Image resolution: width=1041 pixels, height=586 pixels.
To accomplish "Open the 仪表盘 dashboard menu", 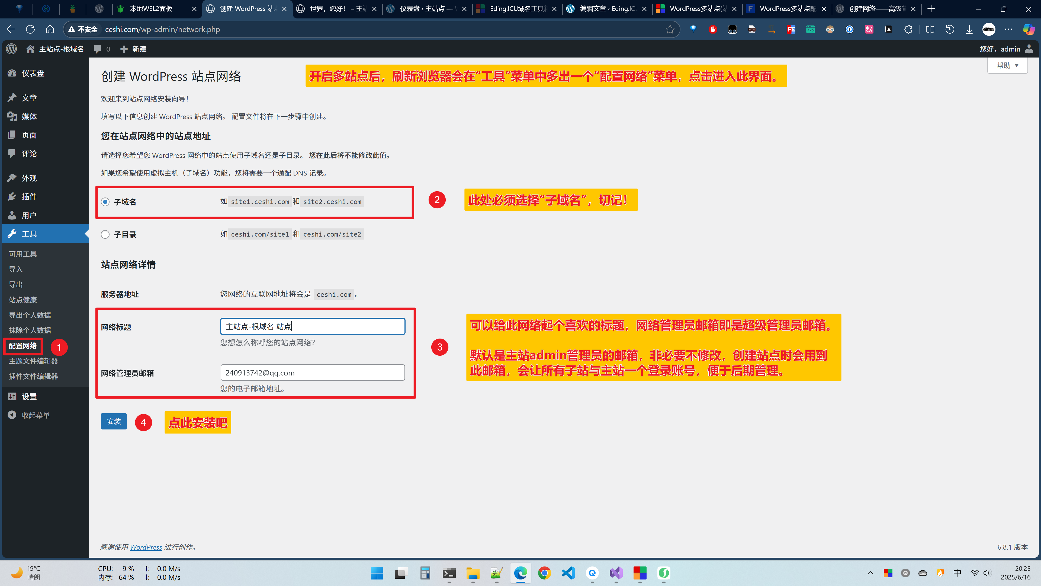I will pyautogui.click(x=45, y=73).
